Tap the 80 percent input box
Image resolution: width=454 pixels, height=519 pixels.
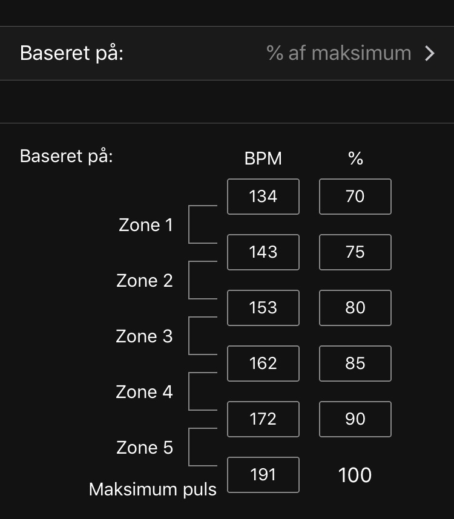355,308
